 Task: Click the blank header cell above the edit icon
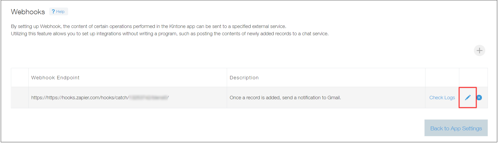tap(473, 78)
